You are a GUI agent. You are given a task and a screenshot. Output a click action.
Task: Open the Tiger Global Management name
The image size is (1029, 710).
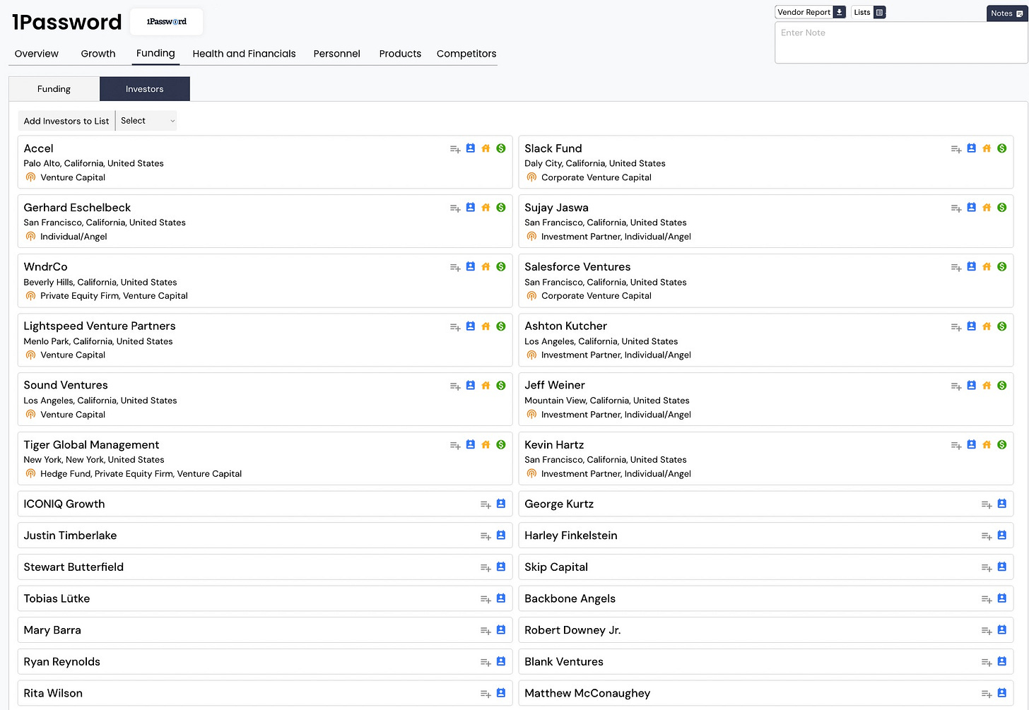91,445
